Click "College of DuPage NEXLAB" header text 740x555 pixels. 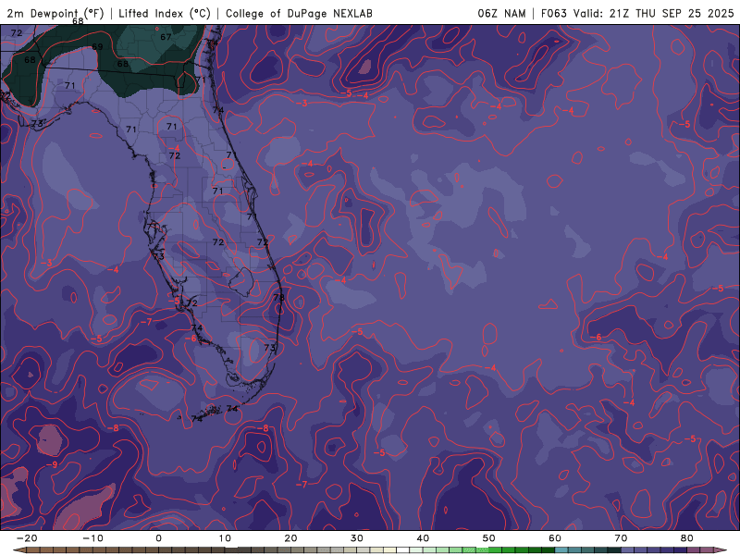pos(299,13)
